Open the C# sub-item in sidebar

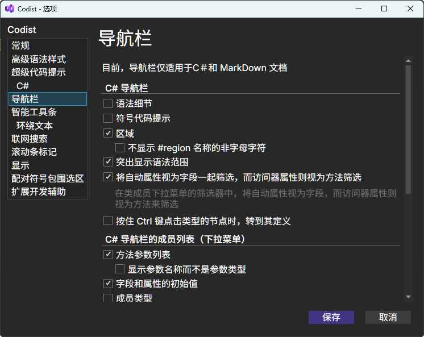tap(23, 86)
